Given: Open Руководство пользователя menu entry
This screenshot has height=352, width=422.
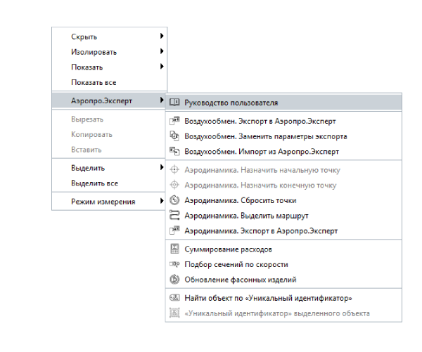Looking at the screenshot, I should click(231, 103).
